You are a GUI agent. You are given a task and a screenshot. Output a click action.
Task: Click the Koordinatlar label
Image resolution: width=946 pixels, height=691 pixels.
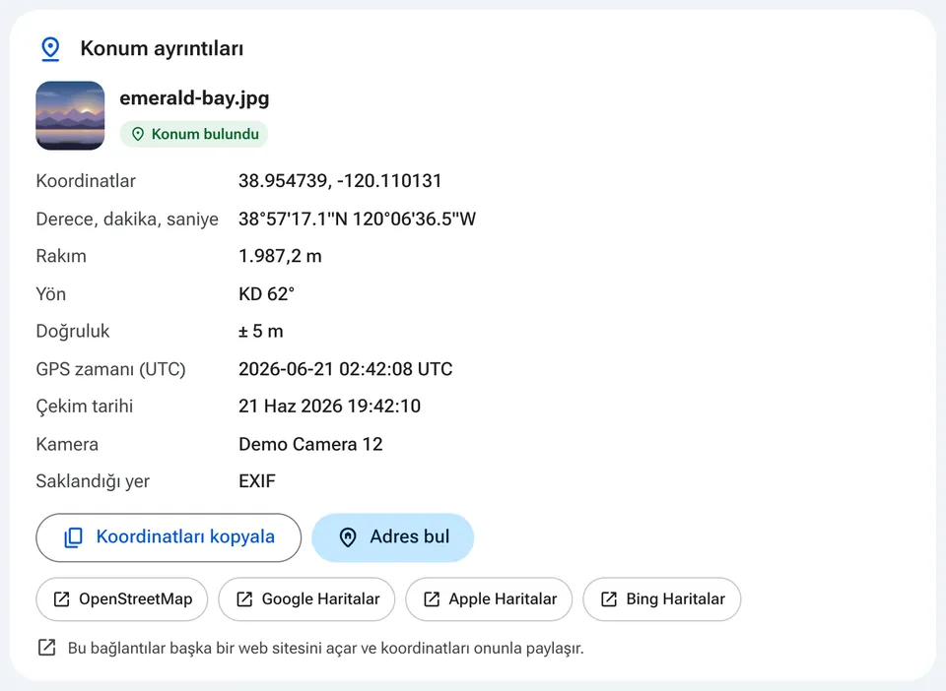[x=86, y=181]
